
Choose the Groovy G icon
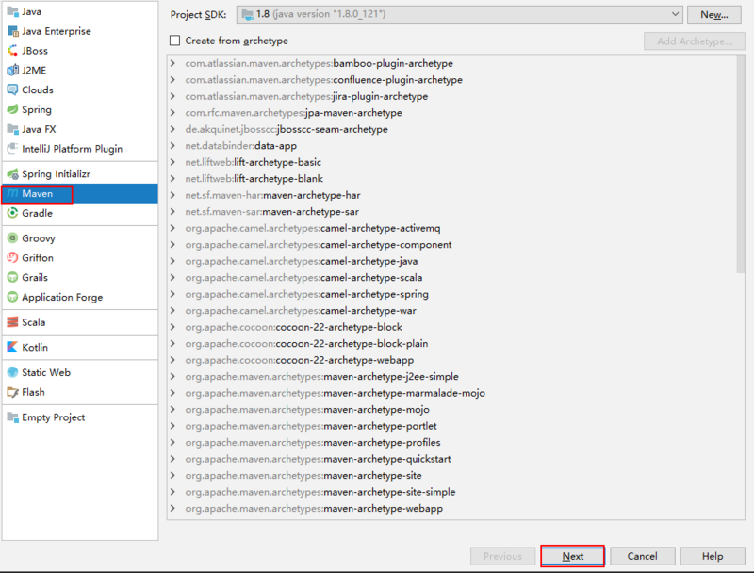coord(12,237)
